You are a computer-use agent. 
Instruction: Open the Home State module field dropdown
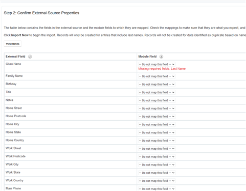156,132
